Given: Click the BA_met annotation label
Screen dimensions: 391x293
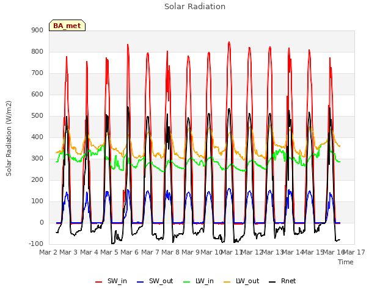Looking at the screenshot, I should click(x=67, y=26).
